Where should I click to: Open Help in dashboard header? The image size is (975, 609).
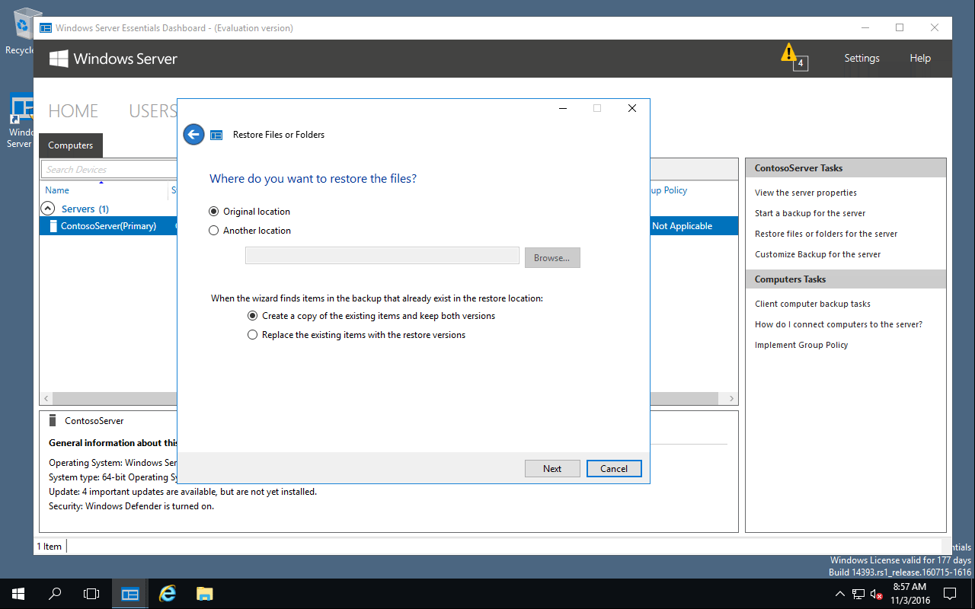[920, 59]
